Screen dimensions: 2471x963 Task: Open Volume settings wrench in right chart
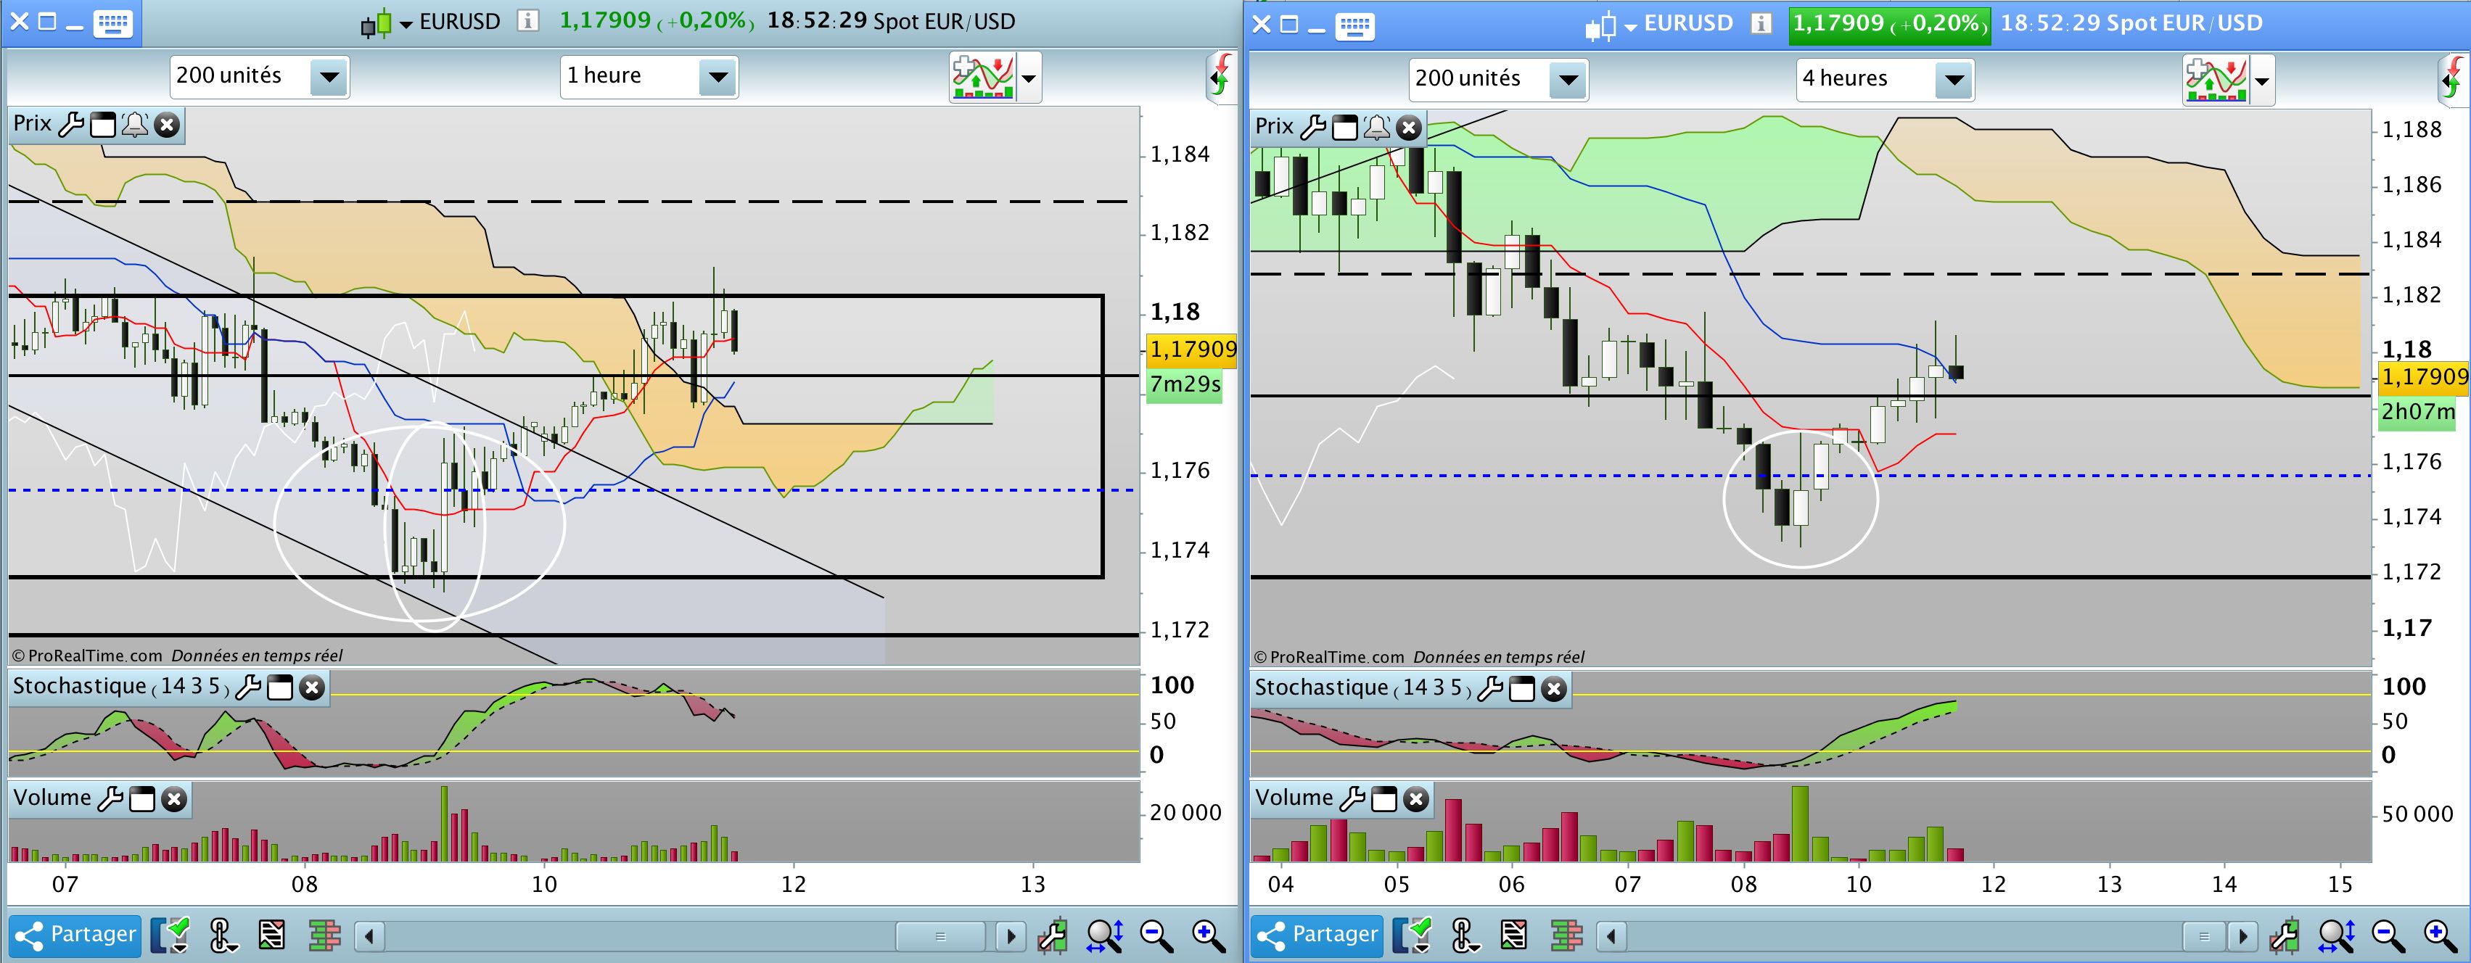[1352, 798]
